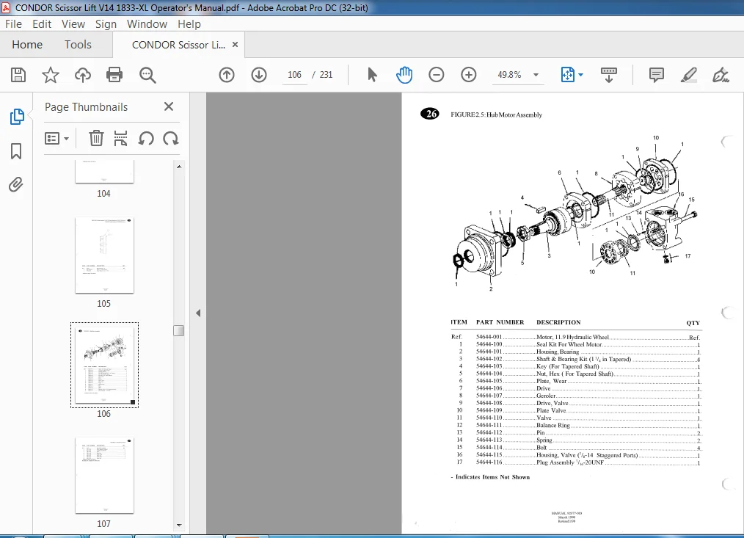Click 'Balance Ring' description text

click(x=552, y=425)
